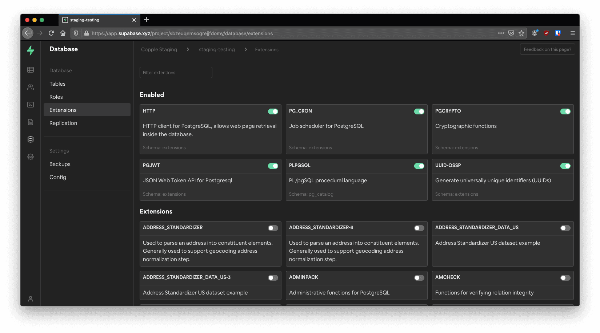Screen dimensions: 600x333
Task: Open the Firefox hamburger menu
Action: pos(573,33)
